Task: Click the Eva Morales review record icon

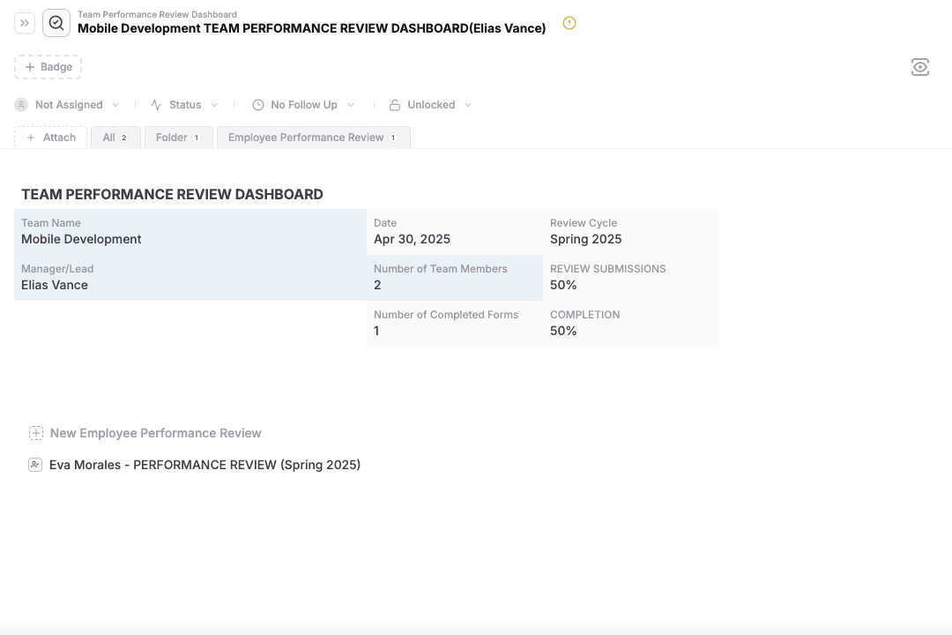Action: point(35,465)
